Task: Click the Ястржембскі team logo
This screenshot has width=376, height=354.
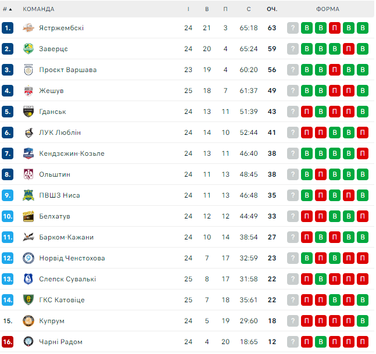Action: coord(28,28)
